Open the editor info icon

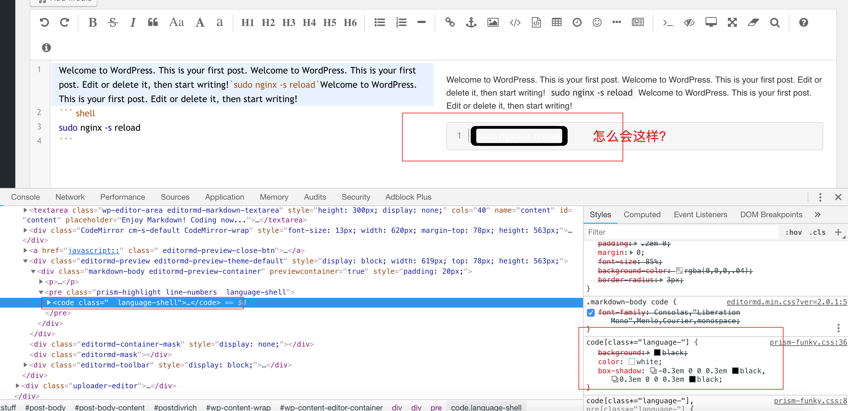tap(47, 48)
